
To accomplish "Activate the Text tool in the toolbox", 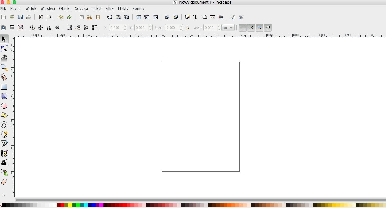I will point(4,163).
